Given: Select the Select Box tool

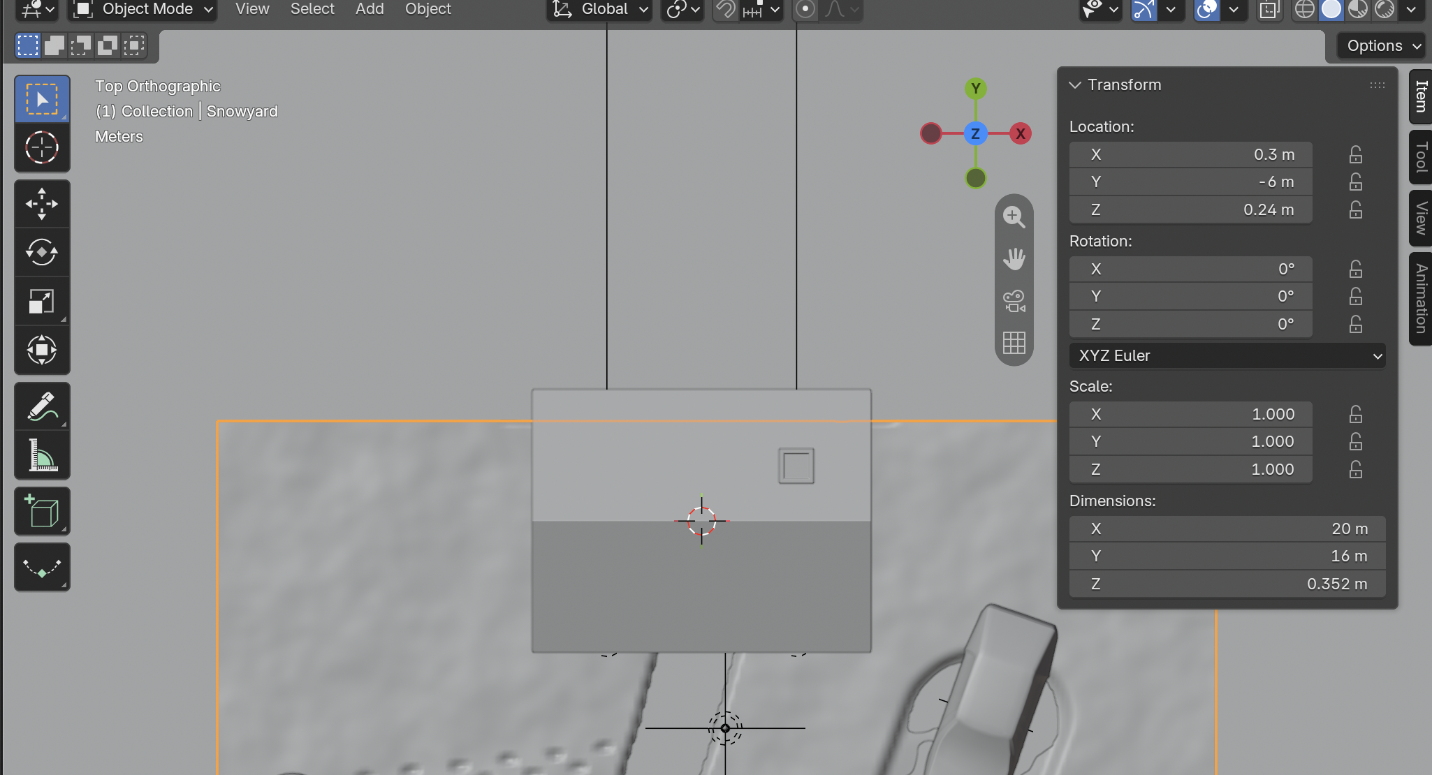Looking at the screenshot, I should tap(42, 99).
